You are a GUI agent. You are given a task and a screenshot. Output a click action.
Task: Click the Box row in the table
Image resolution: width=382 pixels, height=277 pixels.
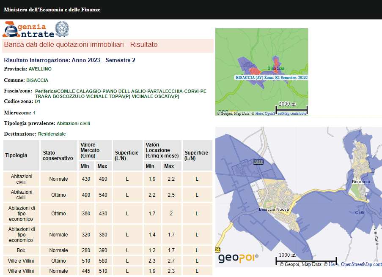21,250
